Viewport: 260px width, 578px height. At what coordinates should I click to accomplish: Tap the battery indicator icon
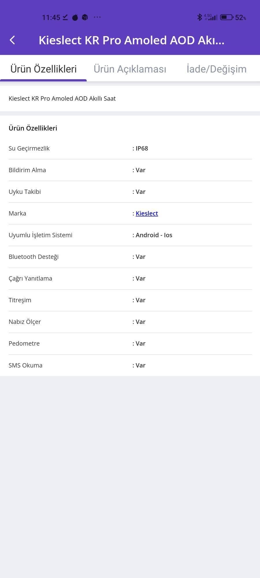click(227, 17)
